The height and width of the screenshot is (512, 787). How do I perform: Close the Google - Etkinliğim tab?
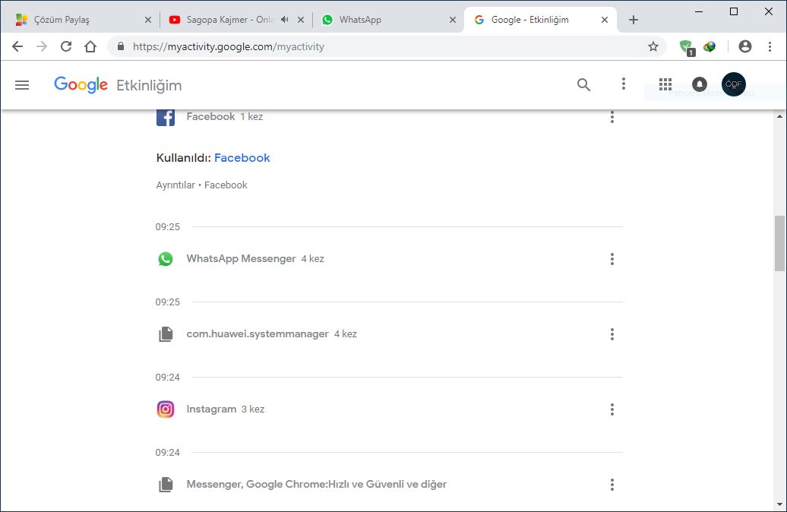605,20
